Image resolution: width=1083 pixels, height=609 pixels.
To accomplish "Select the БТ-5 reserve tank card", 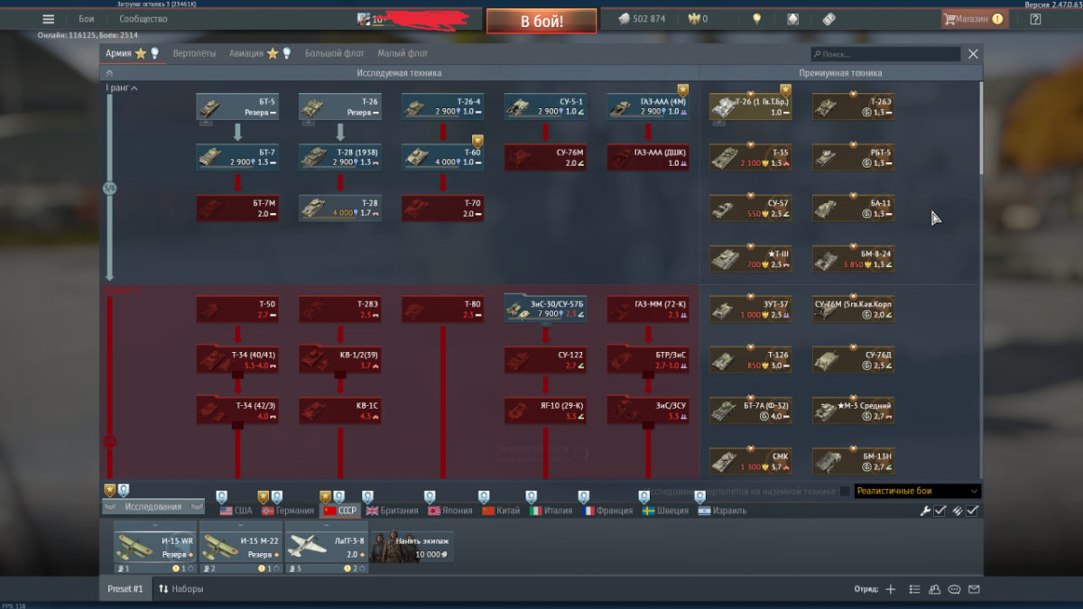I will (237, 107).
